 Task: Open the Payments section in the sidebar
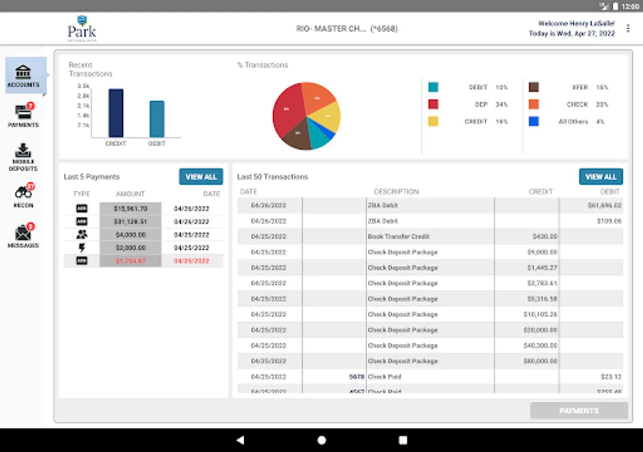tap(23, 115)
